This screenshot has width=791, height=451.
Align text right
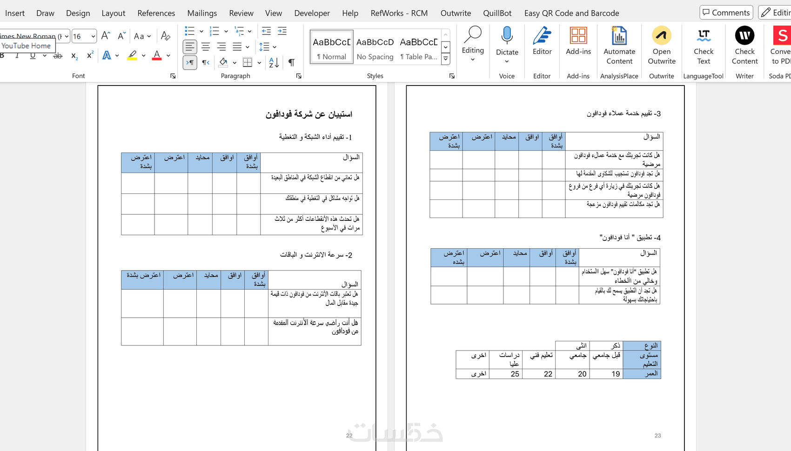pyautogui.click(x=221, y=47)
